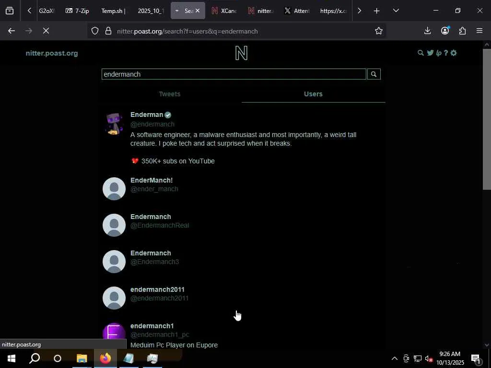Open File Explorer from the taskbar
The height and width of the screenshot is (368, 491).
point(82,358)
